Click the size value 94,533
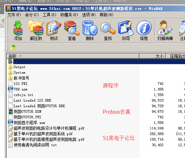Screen dimensions: 185x158 [157, 100]
